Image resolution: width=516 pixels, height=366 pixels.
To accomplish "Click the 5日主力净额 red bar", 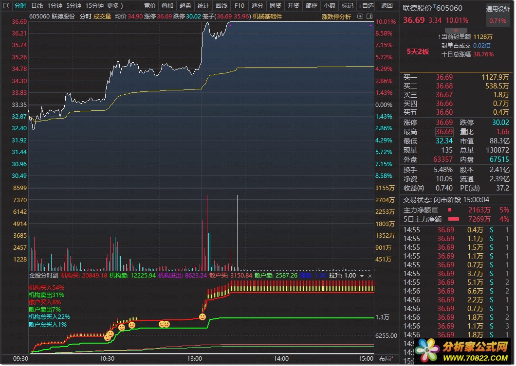I will click(x=454, y=219).
